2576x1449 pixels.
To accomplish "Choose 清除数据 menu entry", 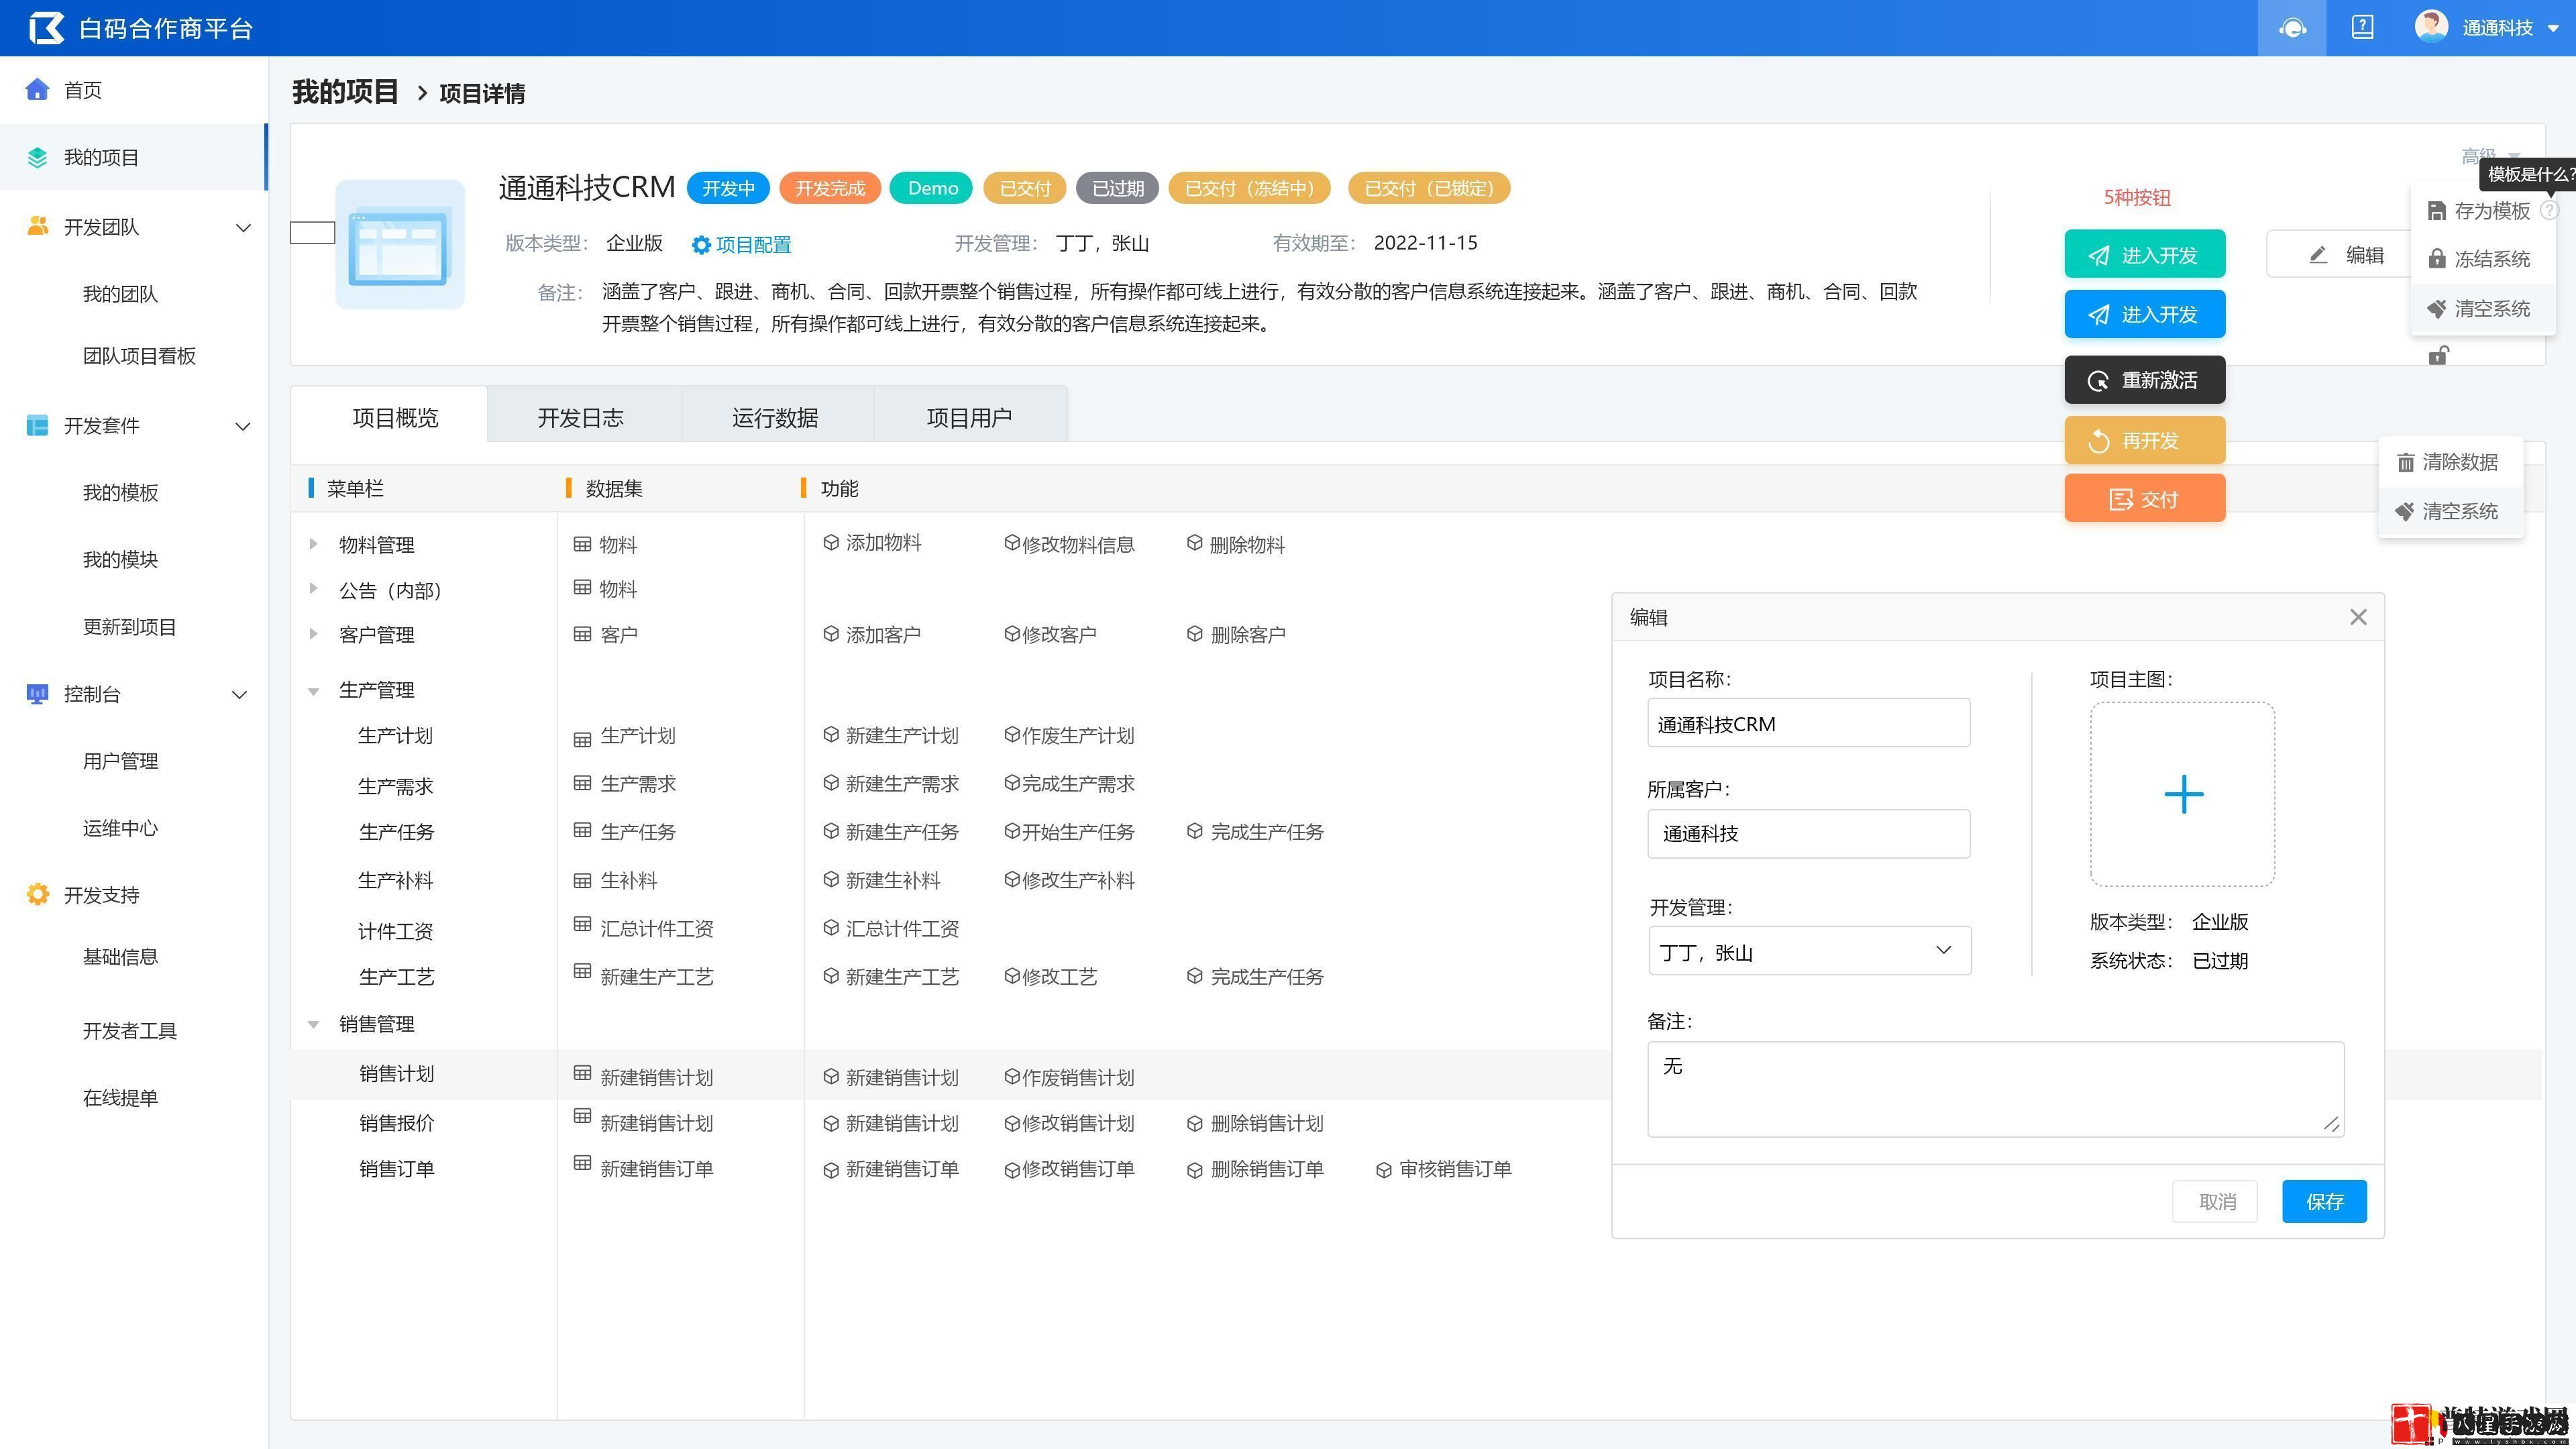I will (2448, 462).
